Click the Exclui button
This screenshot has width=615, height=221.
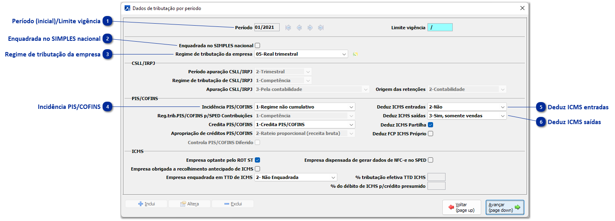(233, 204)
